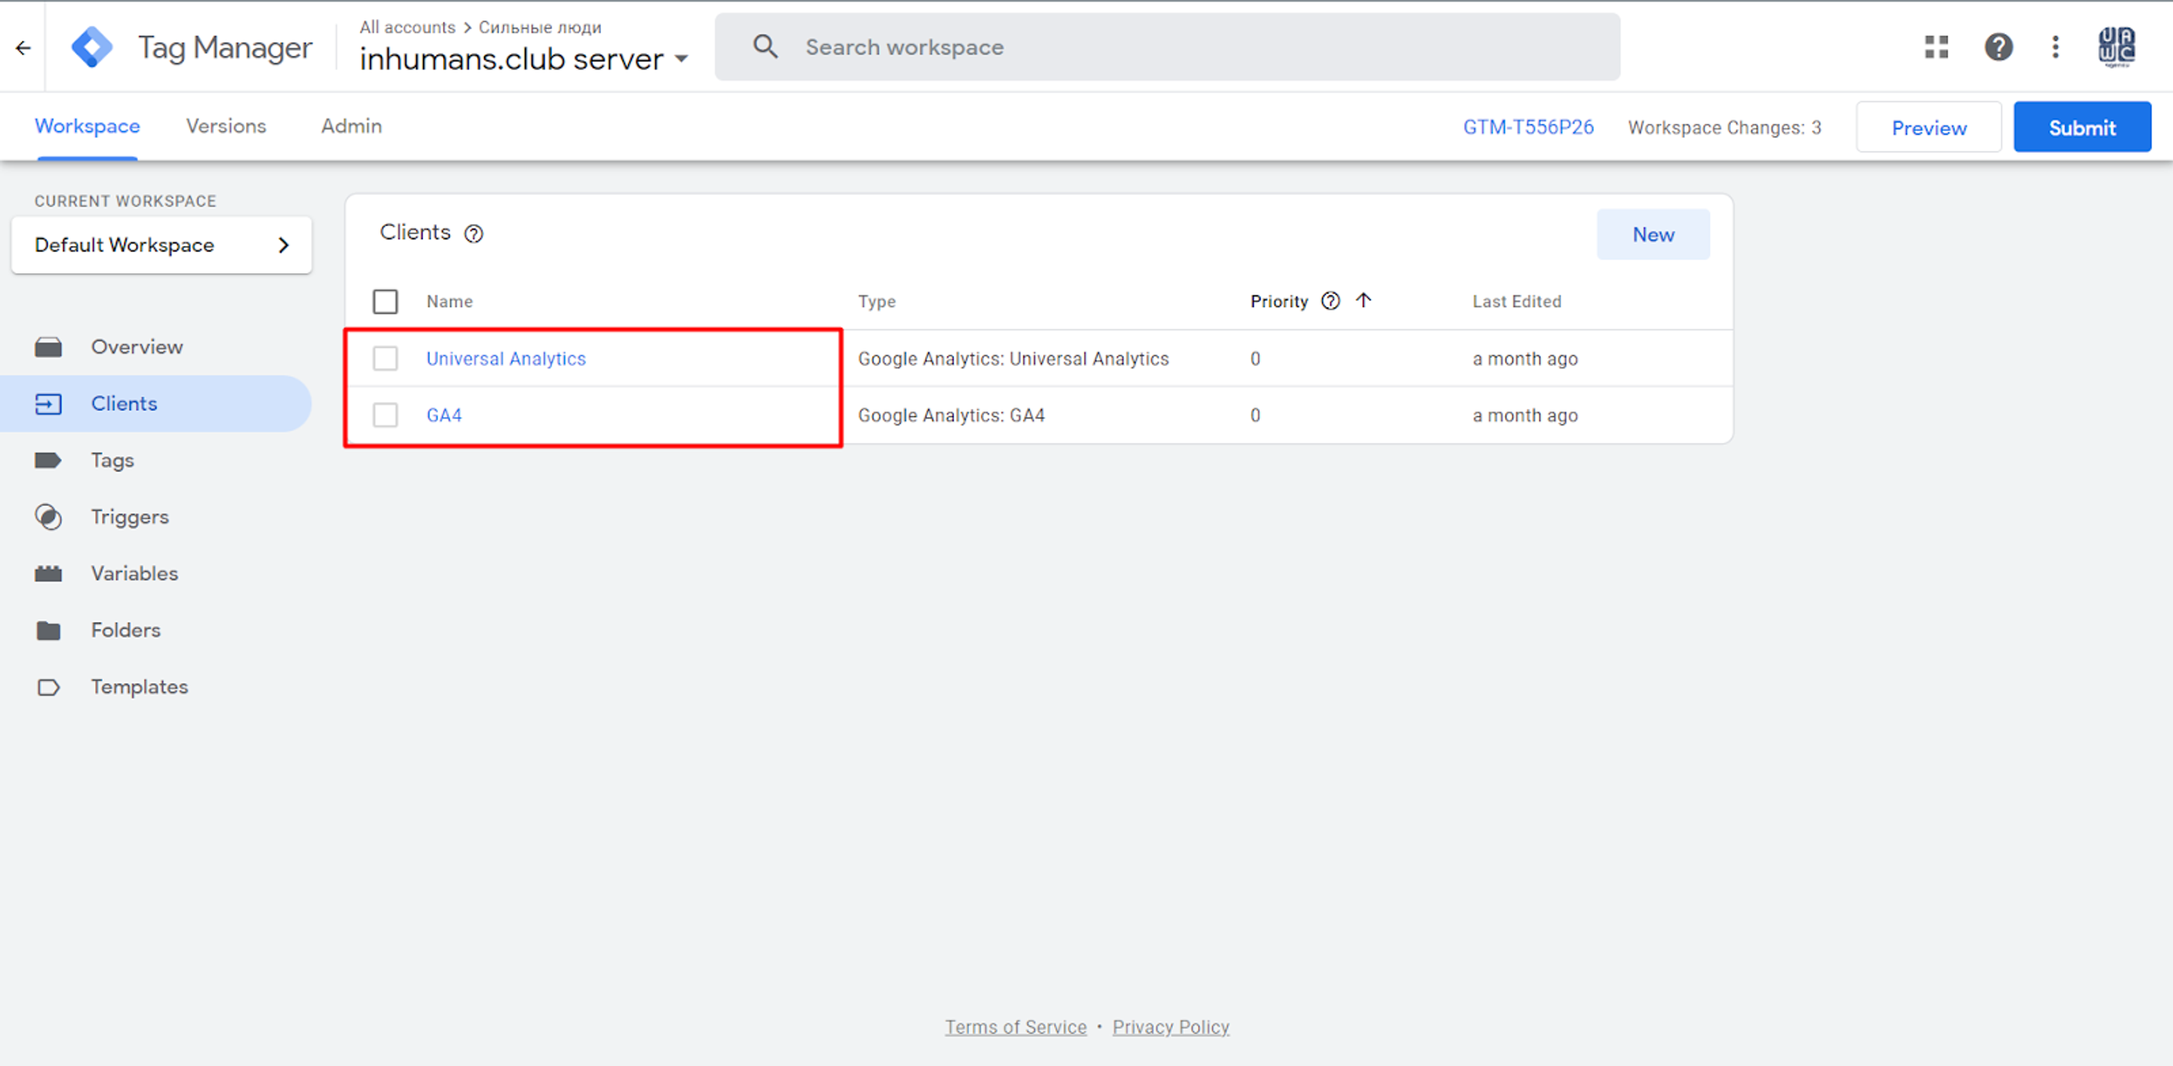Click the Priority column help icon
This screenshot has height=1066, width=2173.
(1330, 301)
